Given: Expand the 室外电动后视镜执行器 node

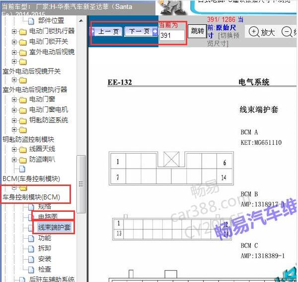Looking at the screenshot, I should [14, 80].
